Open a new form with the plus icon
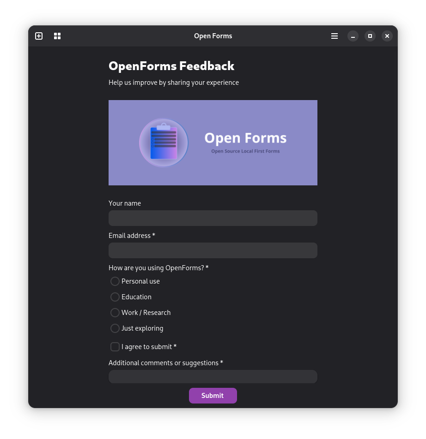426x439 pixels. click(39, 36)
